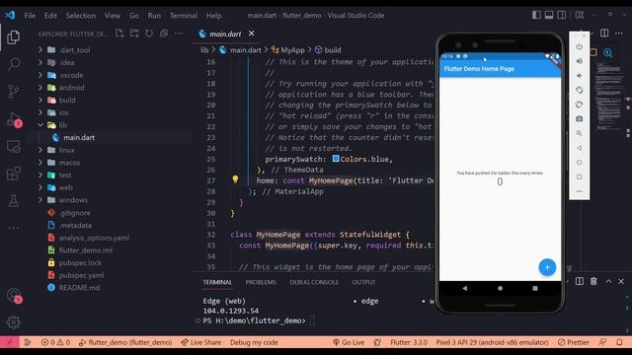Click MyApp in the breadcrumb
Image resolution: width=632 pixels, height=355 pixels.
[292, 50]
